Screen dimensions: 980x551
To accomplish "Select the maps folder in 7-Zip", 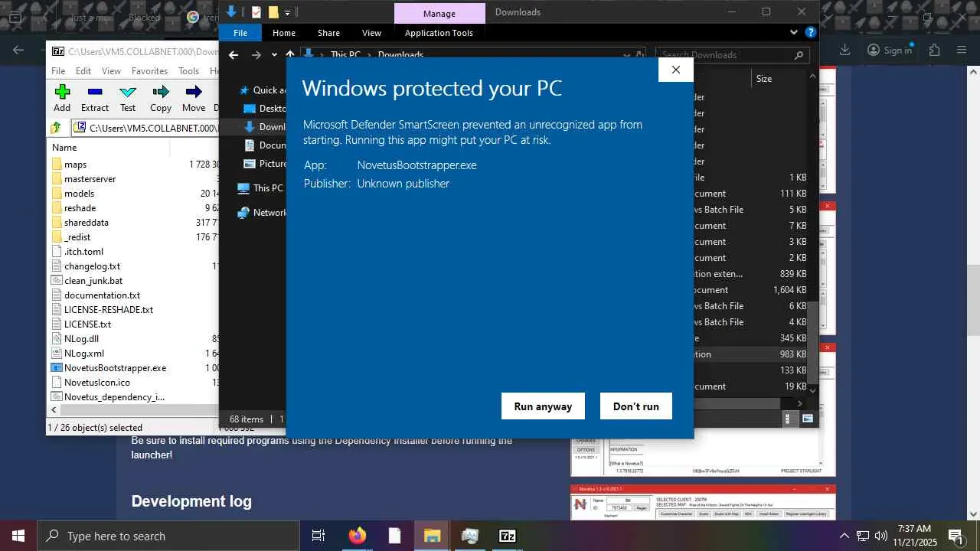I will pyautogui.click(x=75, y=165).
